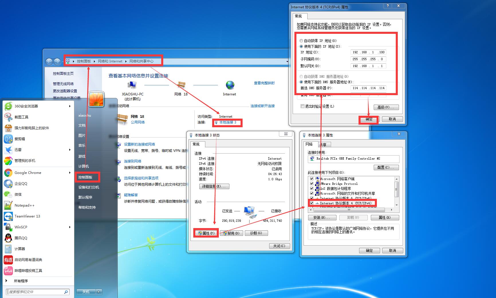Toggle QoS 数据包计划程序 checkbox
496x298 pixels.
coord(312,189)
